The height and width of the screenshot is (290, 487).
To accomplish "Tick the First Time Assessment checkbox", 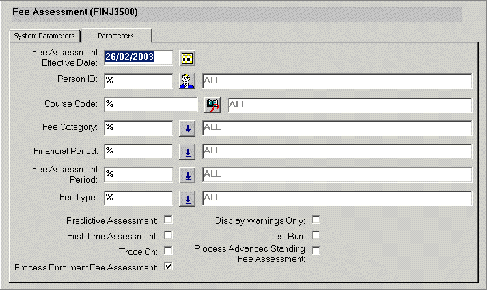I will pos(168,235).
